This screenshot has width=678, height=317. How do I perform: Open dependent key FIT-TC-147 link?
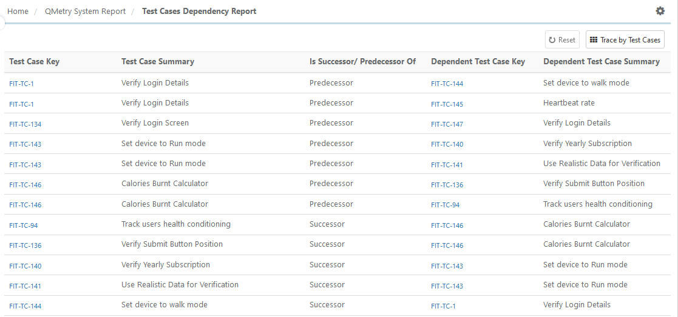tap(447, 124)
